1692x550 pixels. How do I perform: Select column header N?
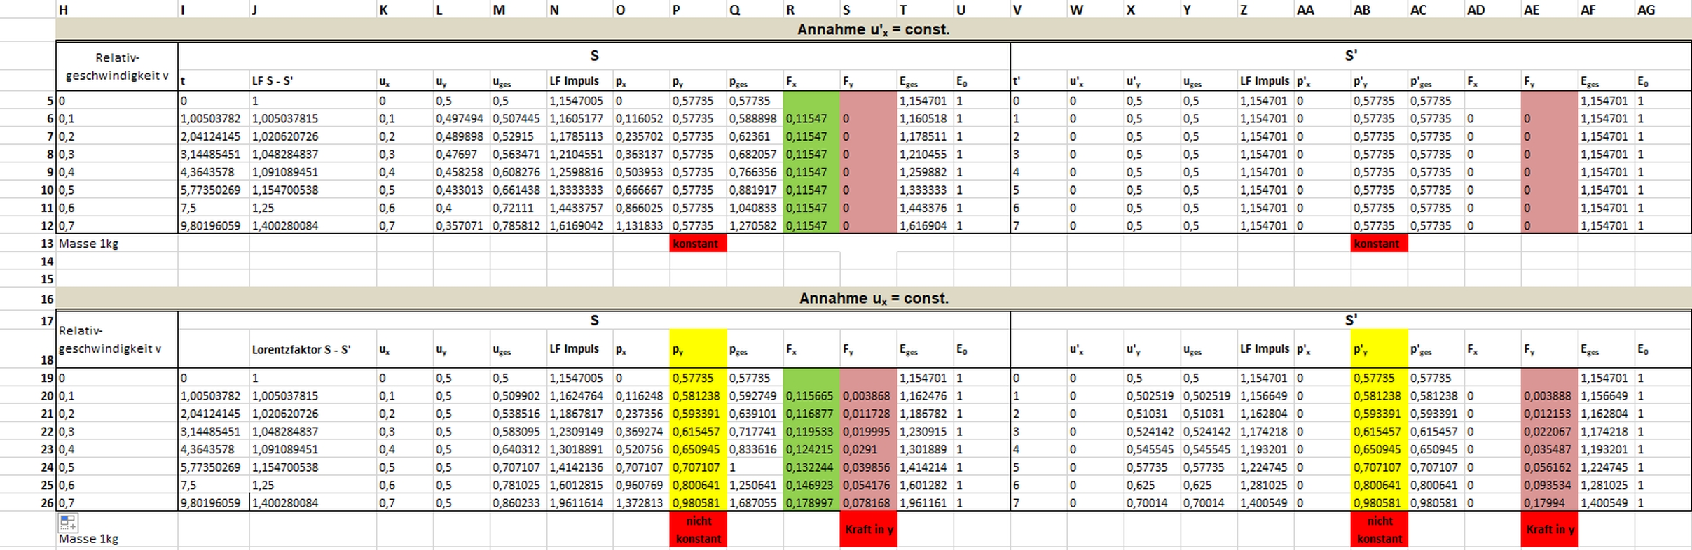579,10
